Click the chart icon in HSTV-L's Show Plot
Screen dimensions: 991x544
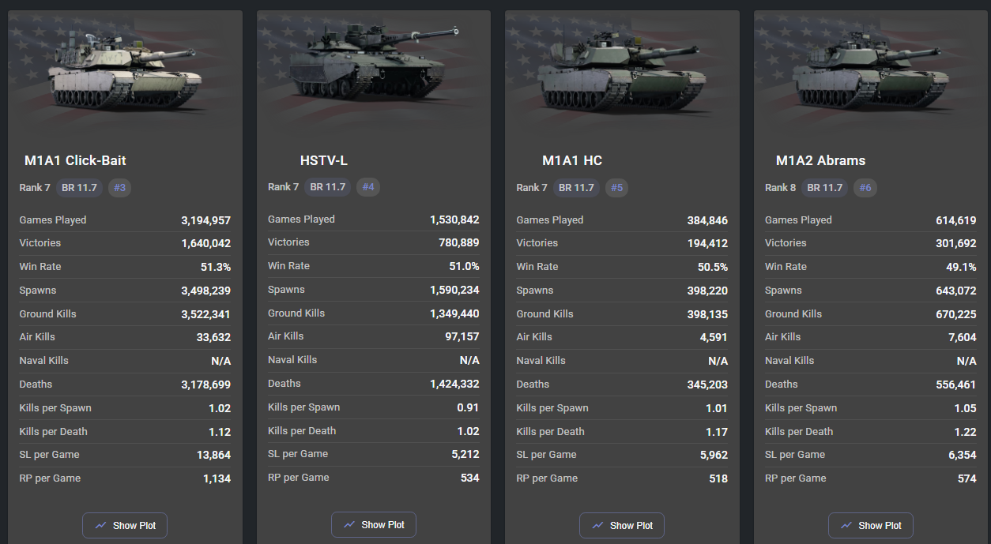click(349, 524)
